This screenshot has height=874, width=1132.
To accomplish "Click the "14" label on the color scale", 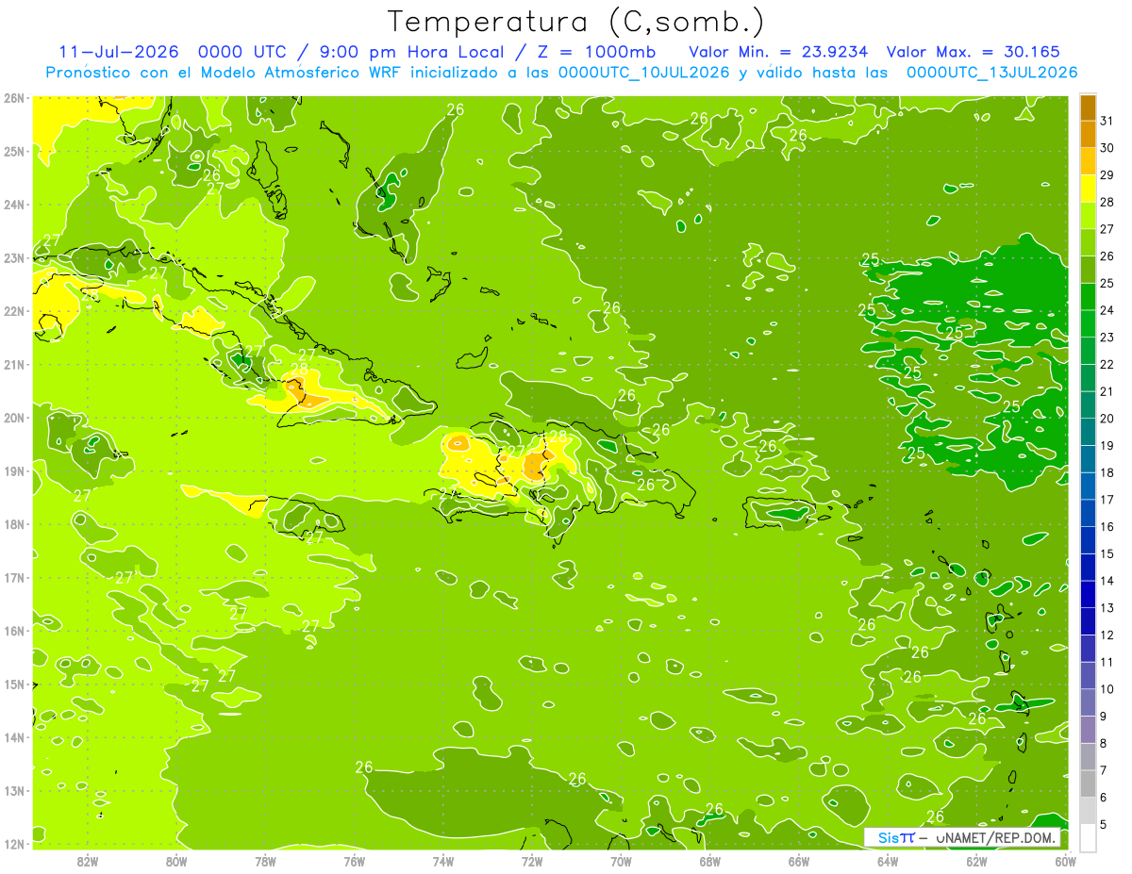I will coord(1107,581).
